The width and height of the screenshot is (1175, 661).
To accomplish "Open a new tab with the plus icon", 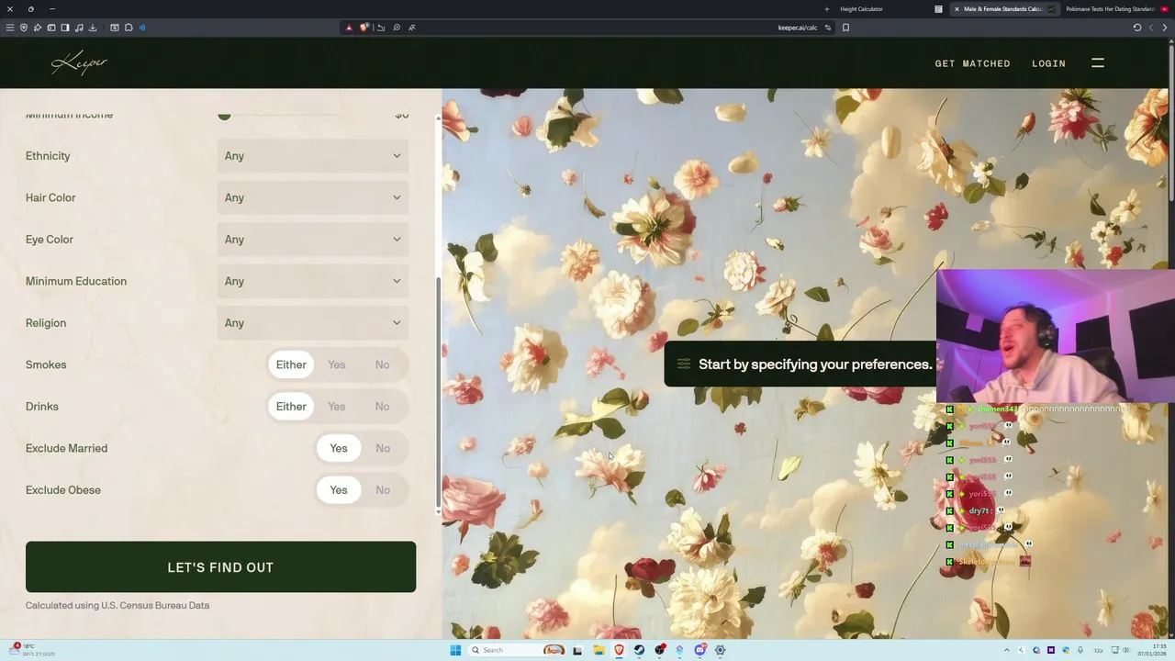I will point(826,9).
